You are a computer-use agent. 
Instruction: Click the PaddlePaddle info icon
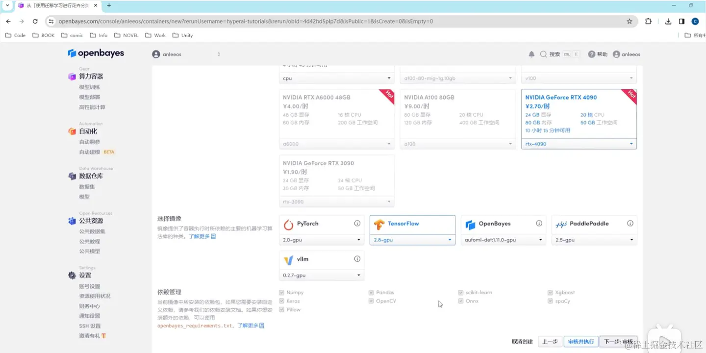[x=630, y=224]
